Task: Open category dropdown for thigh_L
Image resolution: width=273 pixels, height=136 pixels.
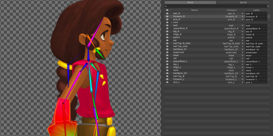Action: tap(243, 67)
